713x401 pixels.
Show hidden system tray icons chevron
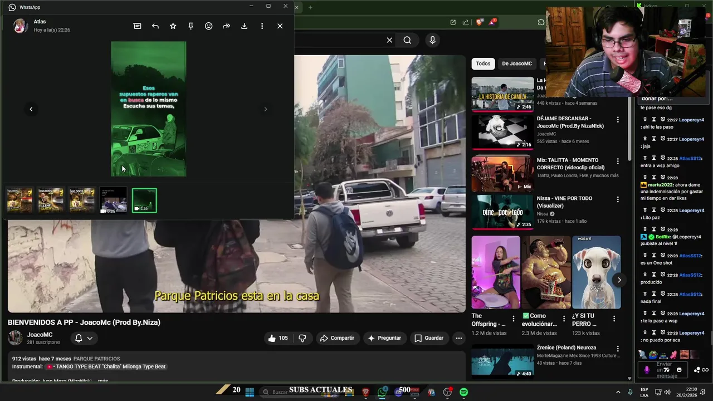[x=618, y=392]
